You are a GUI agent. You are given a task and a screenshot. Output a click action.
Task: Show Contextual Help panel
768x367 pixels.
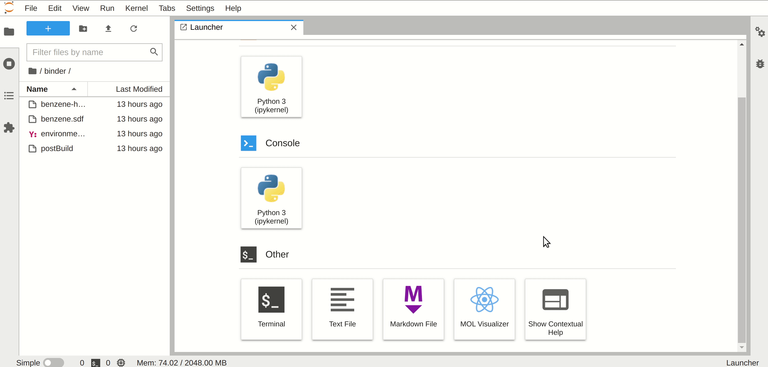point(556,309)
